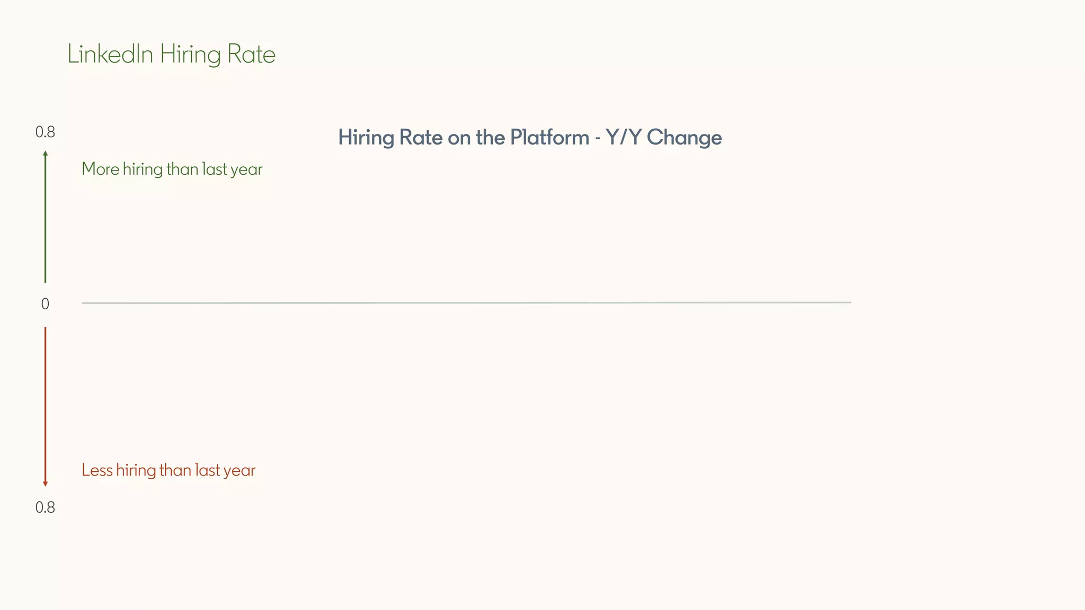Click the word "Rate" in the slide title
This screenshot has height=610, width=1085.
pyautogui.click(x=251, y=54)
